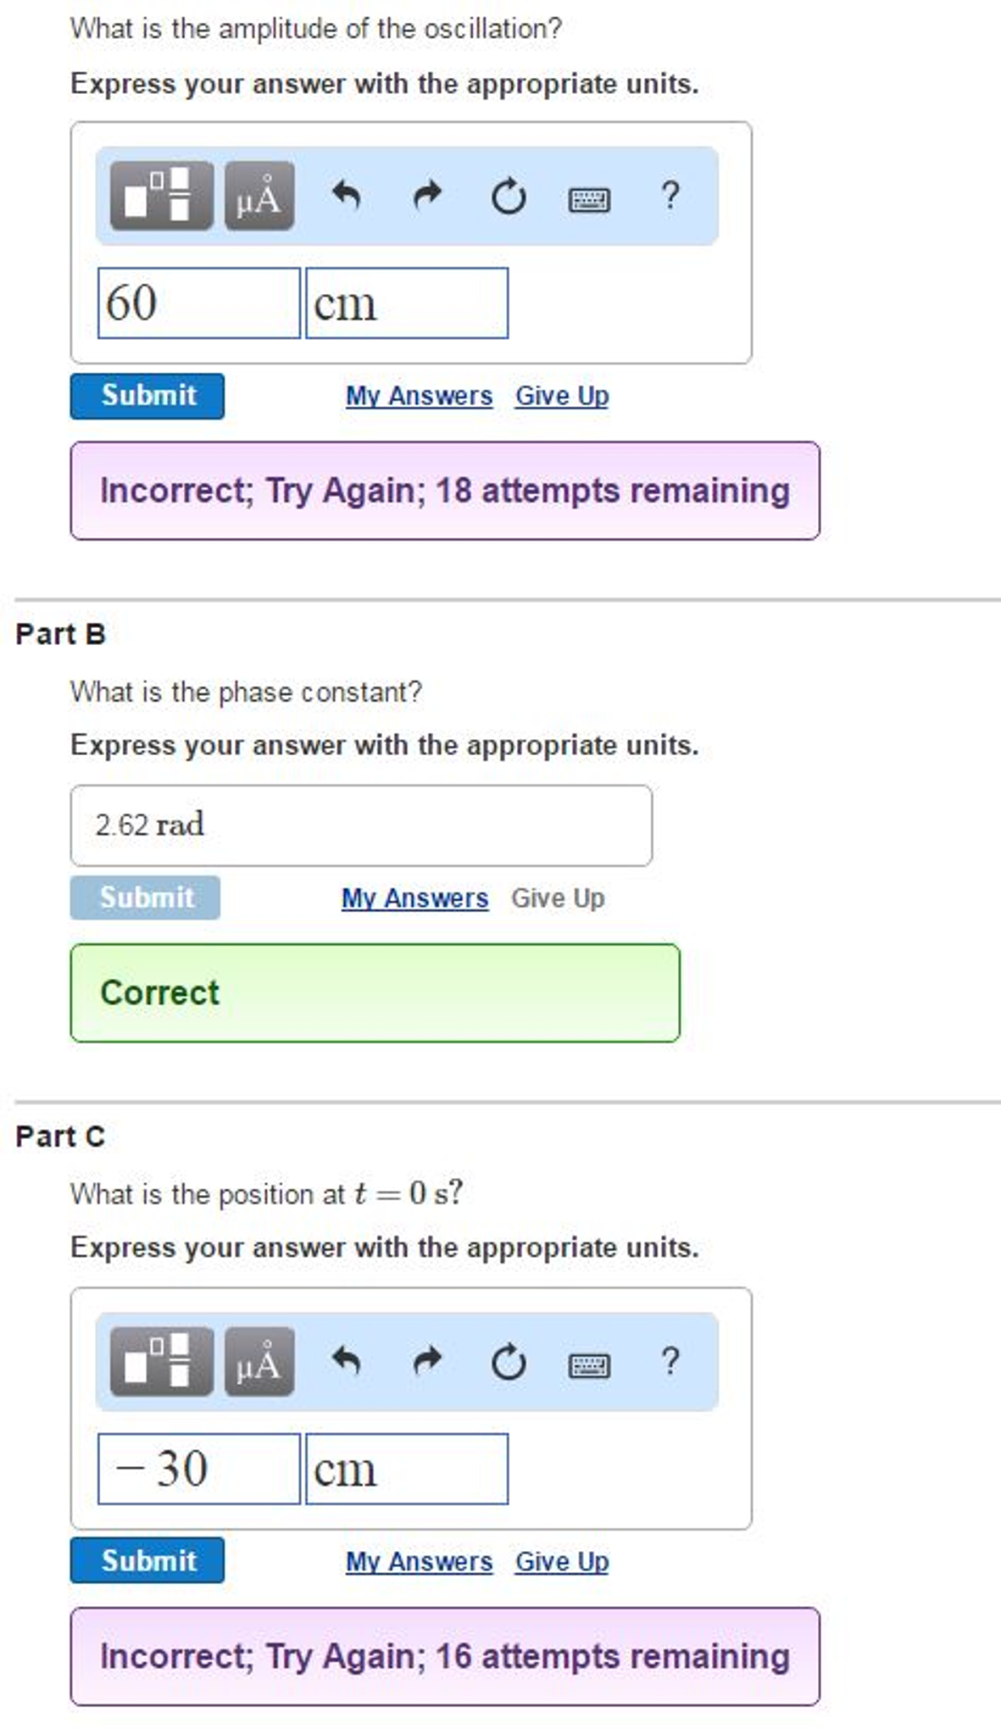Reset the Part C answer field
This screenshot has height=1734, width=1001.
pyautogui.click(x=509, y=1363)
